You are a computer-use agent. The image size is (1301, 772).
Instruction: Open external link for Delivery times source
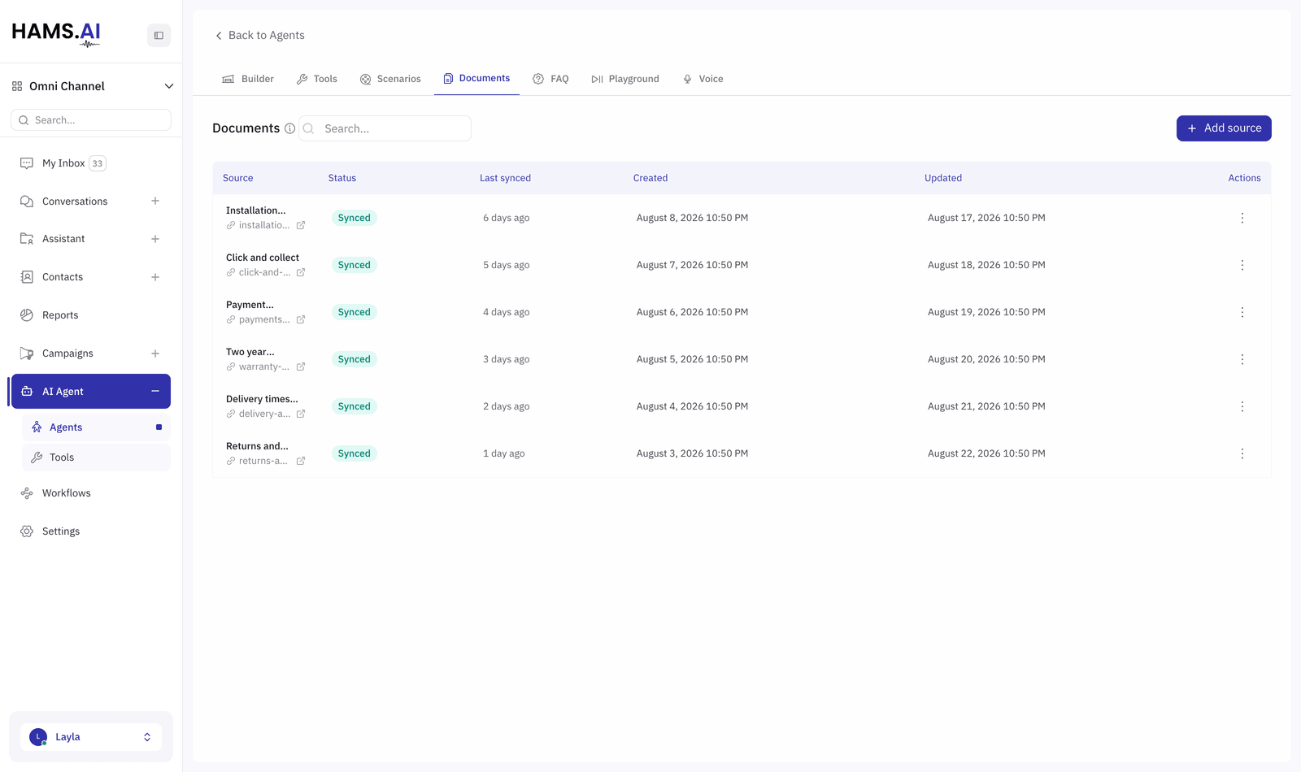[301, 414]
